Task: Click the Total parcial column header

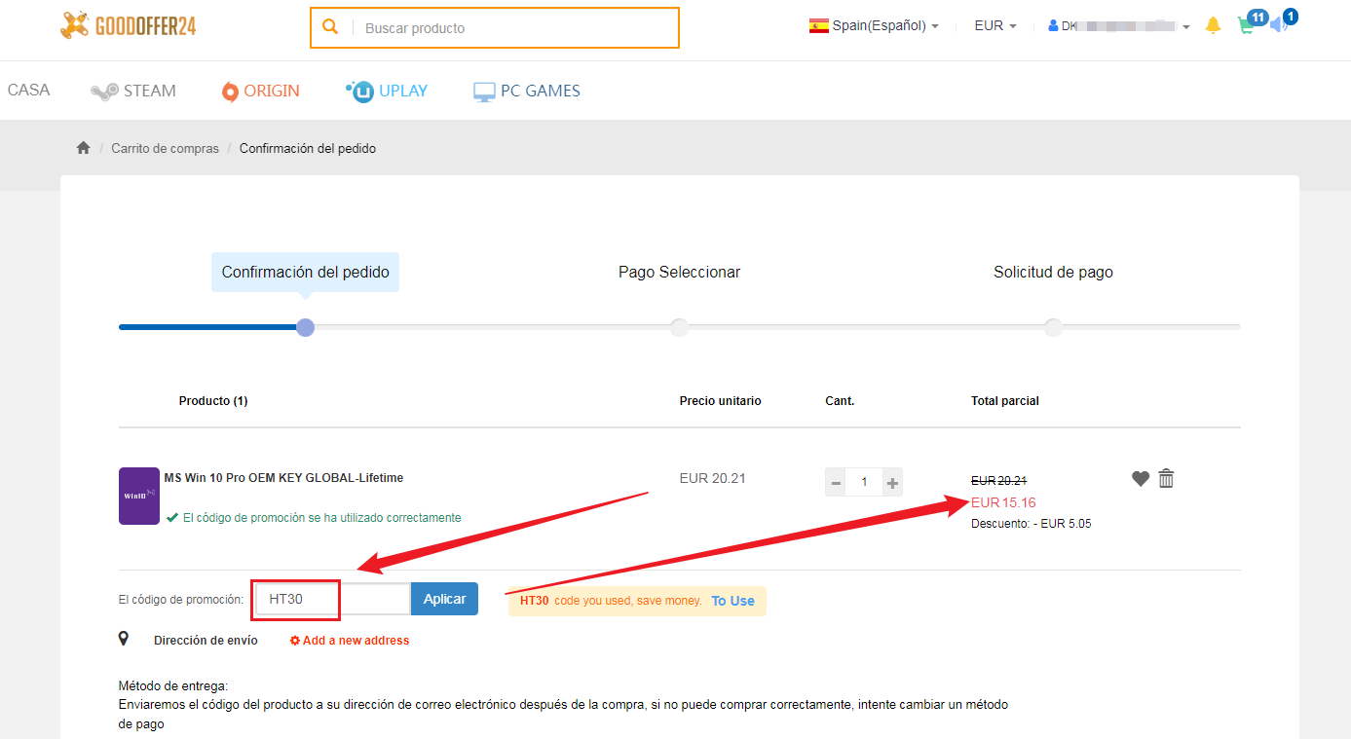Action: [1005, 401]
